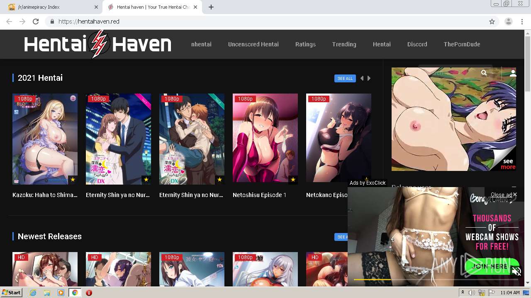Image resolution: width=531 pixels, height=298 pixels.
Task: Close the ExoClick popup ad
Action: tap(504, 195)
